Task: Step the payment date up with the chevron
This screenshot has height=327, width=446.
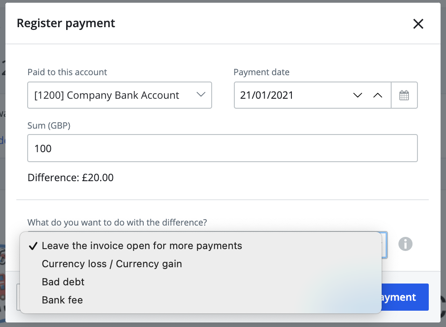Action: tap(378, 95)
